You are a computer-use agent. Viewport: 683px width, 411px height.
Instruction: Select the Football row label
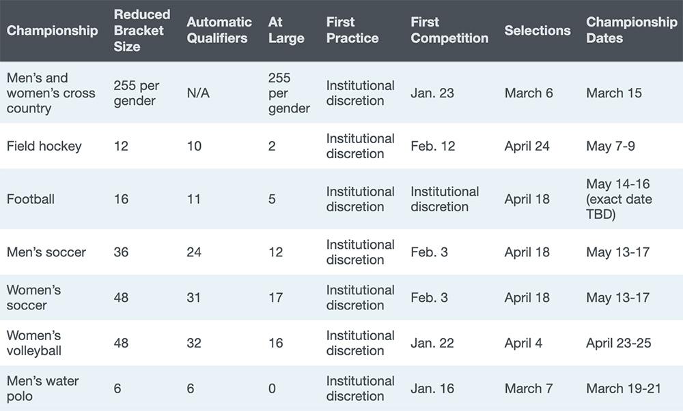[x=31, y=199]
